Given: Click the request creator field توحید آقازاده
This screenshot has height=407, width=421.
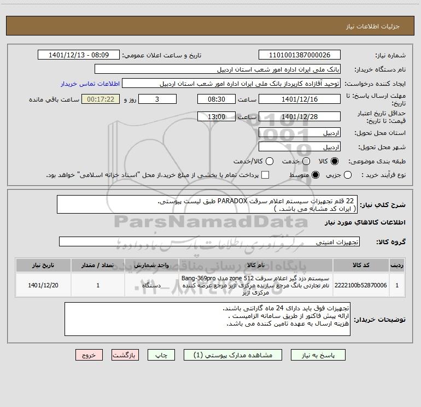Looking at the screenshot, I should click(x=231, y=84).
